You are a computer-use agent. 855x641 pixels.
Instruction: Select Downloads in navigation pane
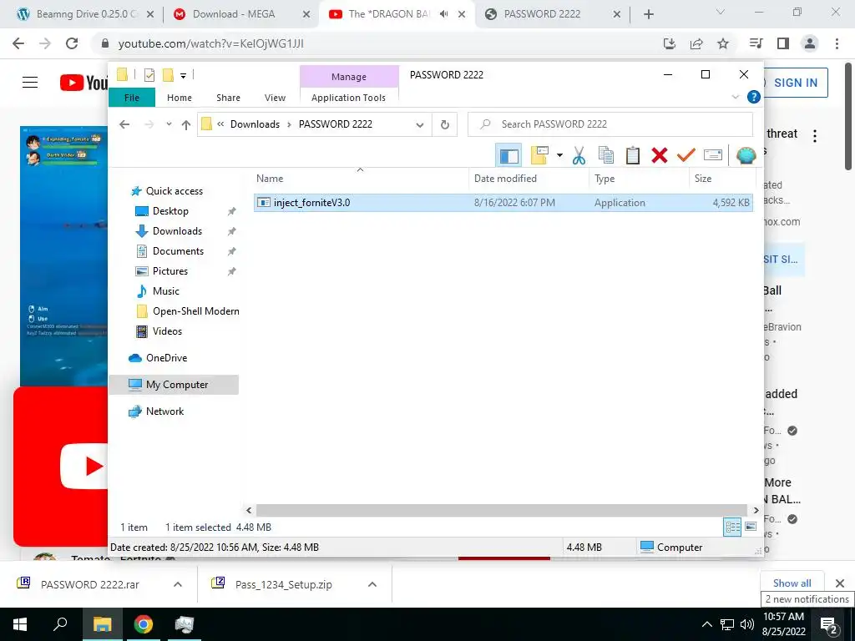pyautogui.click(x=177, y=231)
